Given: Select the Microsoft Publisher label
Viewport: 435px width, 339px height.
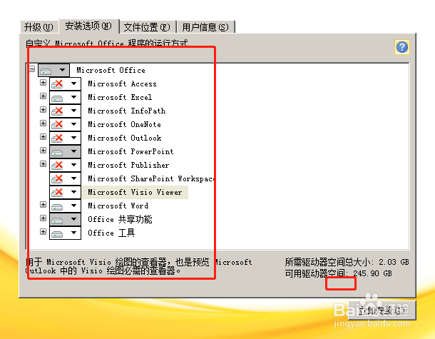Looking at the screenshot, I should pyautogui.click(x=128, y=165).
